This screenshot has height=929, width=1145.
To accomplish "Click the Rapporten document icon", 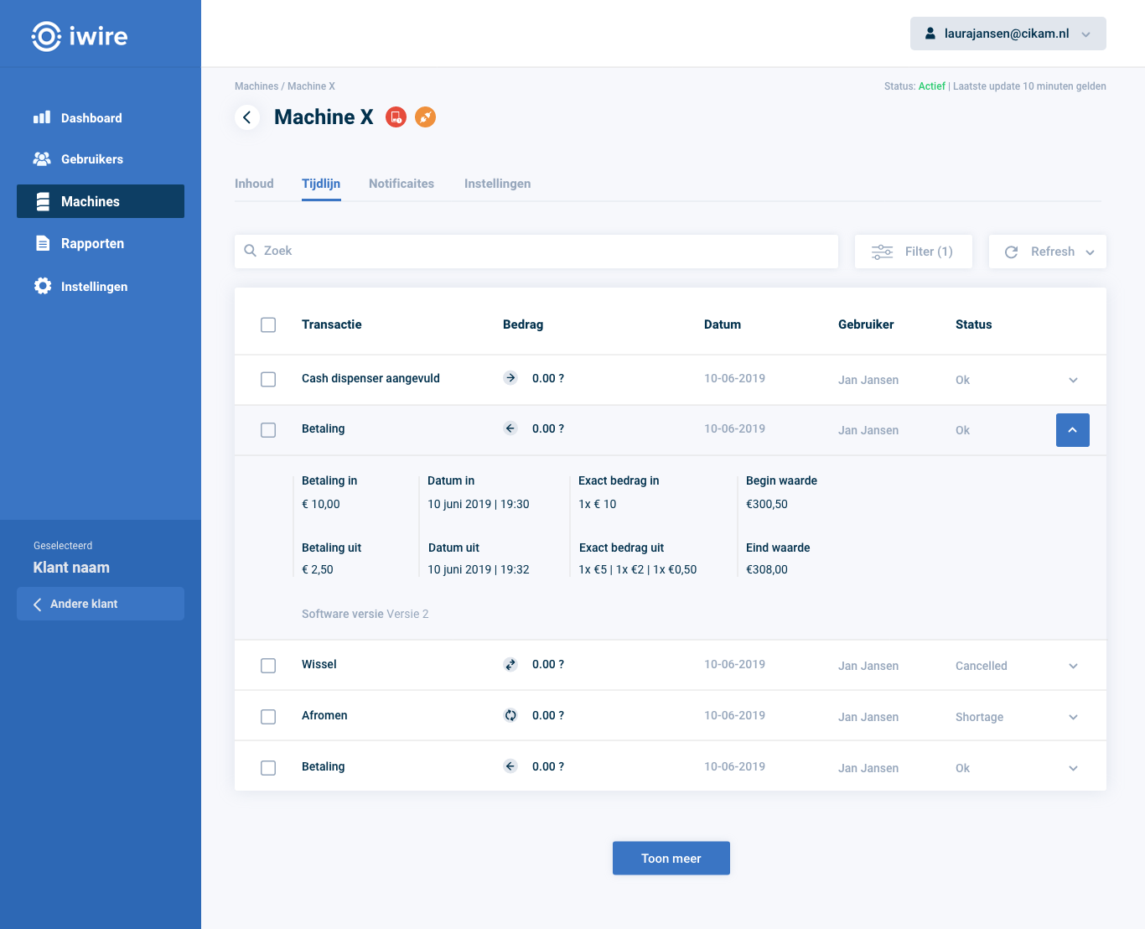I will pos(43,243).
